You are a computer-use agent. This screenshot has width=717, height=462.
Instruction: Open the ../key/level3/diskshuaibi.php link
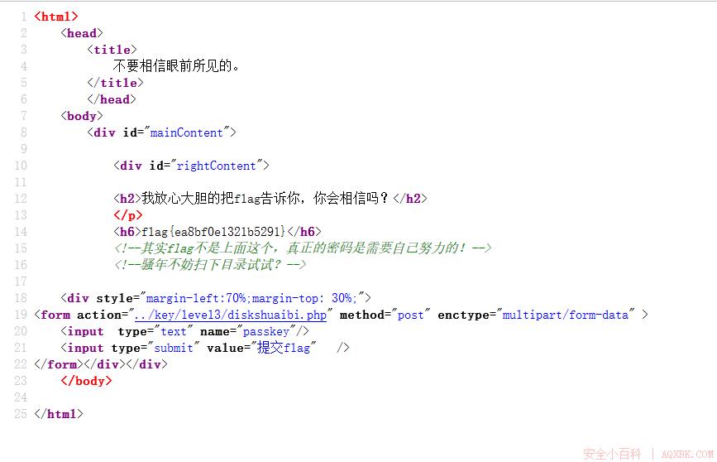(231, 315)
